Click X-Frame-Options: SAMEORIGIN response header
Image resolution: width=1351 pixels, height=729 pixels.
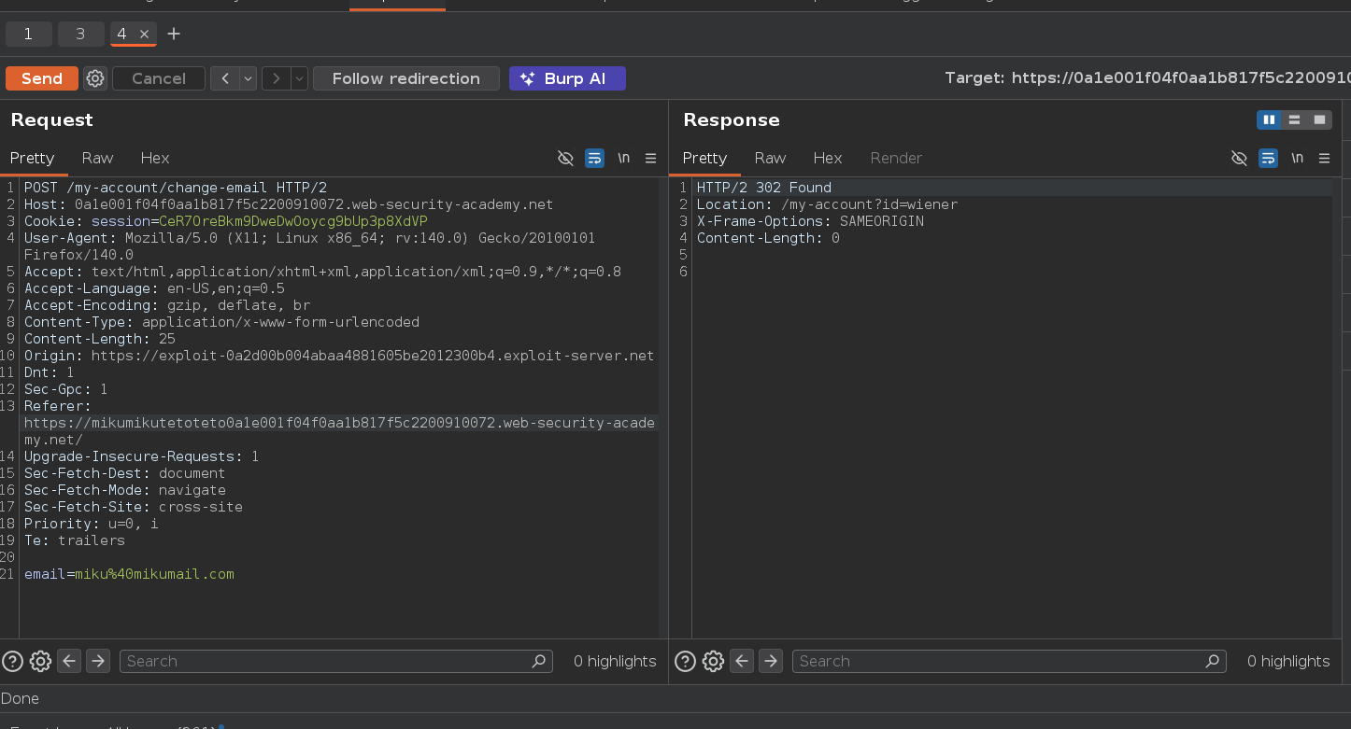(x=810, y=221)
